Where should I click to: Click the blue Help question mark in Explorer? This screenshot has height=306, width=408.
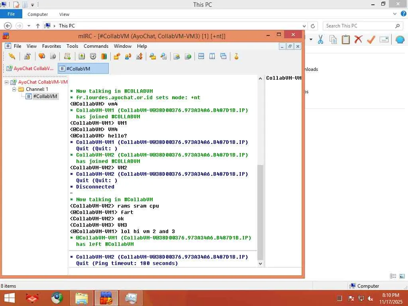[403, 14]
